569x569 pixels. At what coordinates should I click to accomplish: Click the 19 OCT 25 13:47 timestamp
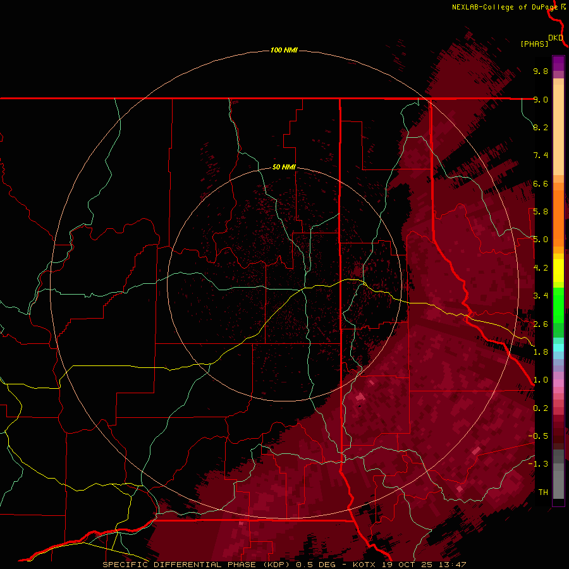pos(424,565)
